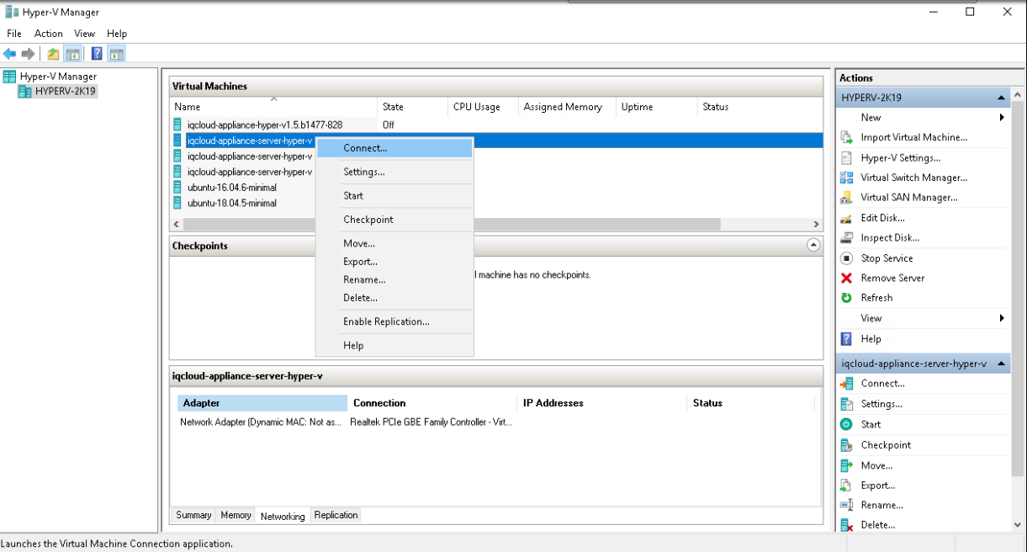The height and width of the screenshot is (552, 1027).
Task: Click the Delete icon in the Actions pane
Action: click(847, 525)
